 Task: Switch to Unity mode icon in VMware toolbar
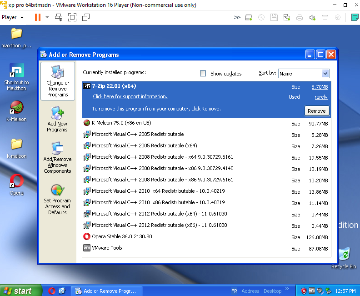86,17
